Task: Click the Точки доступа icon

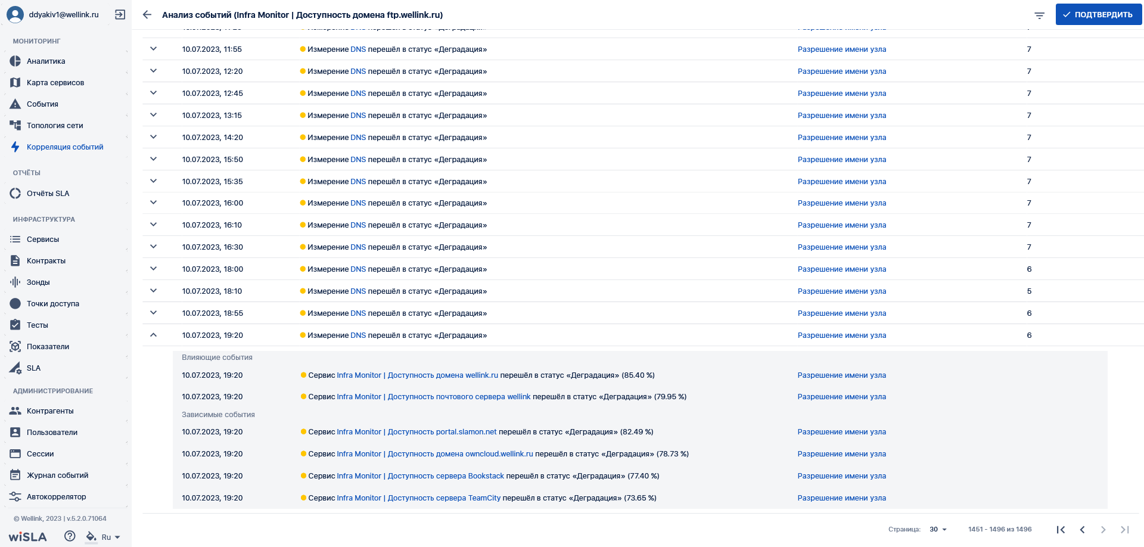Action: [15, 304]
